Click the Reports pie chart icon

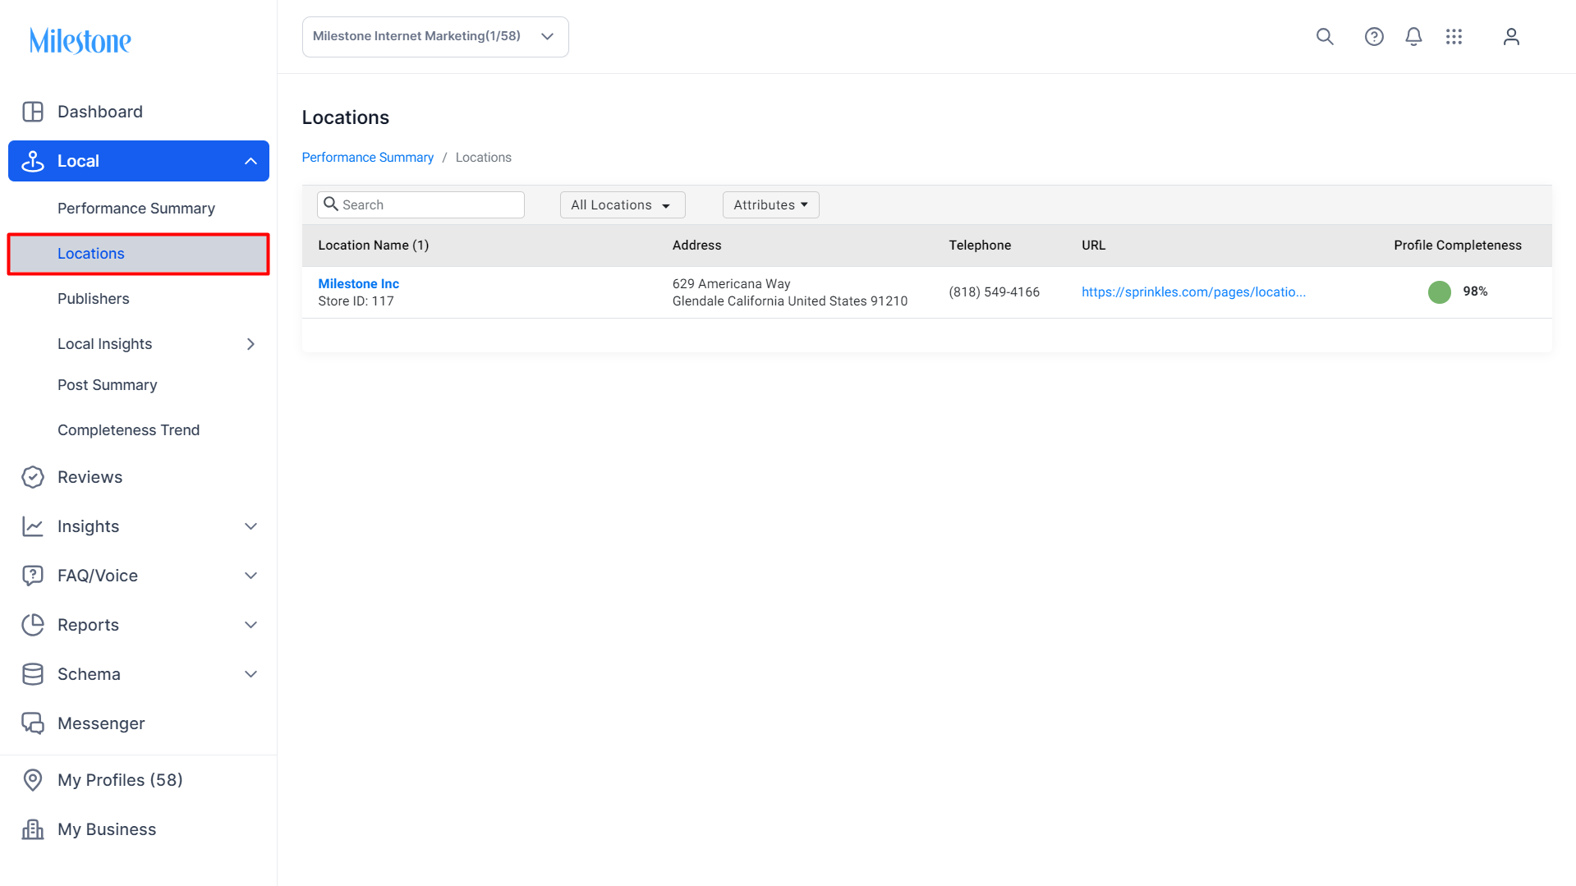pos(33,625)
